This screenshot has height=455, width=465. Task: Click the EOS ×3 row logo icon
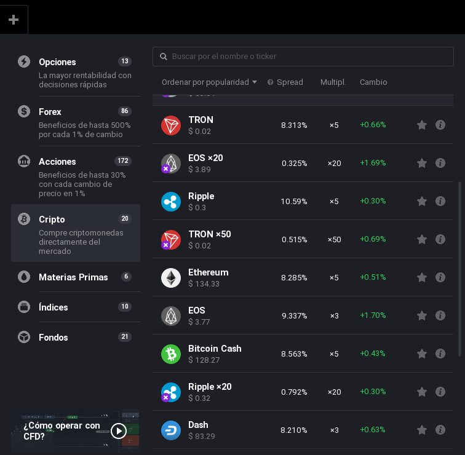pyautogui.click(x=171, y=316)
